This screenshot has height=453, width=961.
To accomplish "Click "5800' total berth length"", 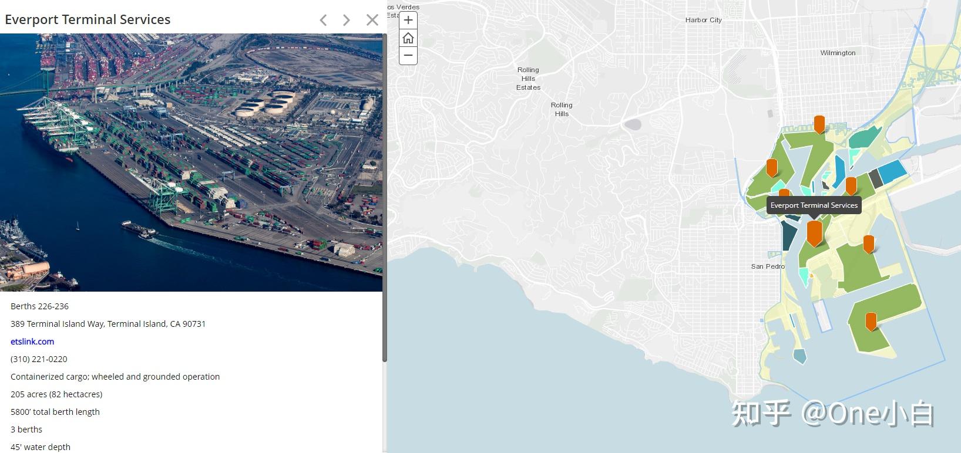I will [55, 412].
